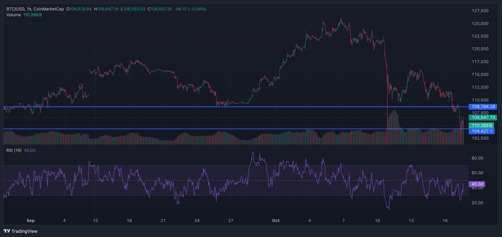
Task: Select the RSI (14) indicator legend label
Action: pos(14,150)
